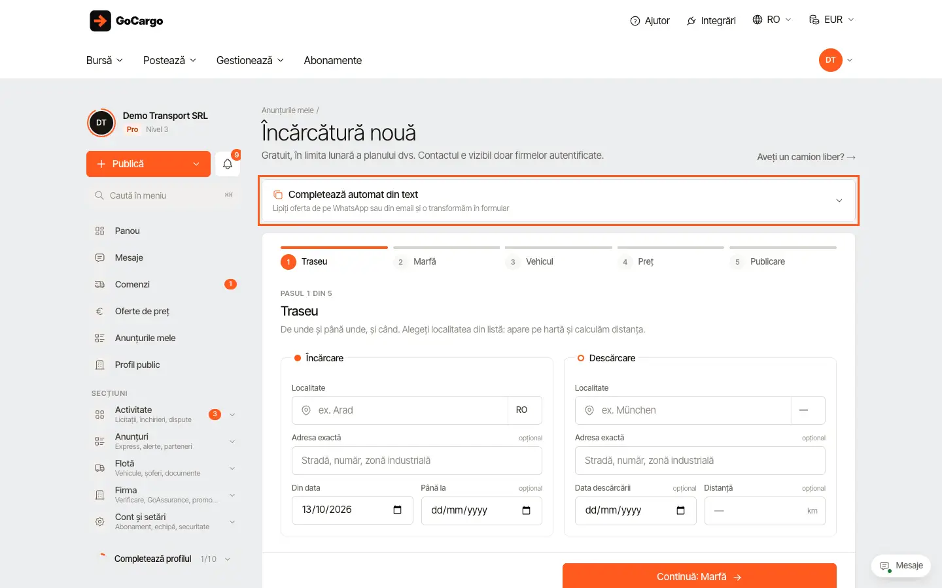942x588 pixels.
Task: Click Adresa exactă field under Încărcare
Action: [417, 461]
